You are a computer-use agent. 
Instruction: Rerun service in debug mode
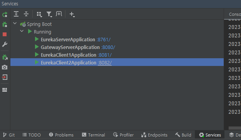pos(5,24)
